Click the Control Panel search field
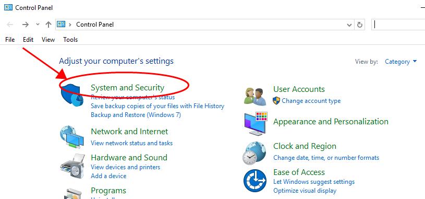This screenshot has width=425, height=199. (x=398, y=25)
